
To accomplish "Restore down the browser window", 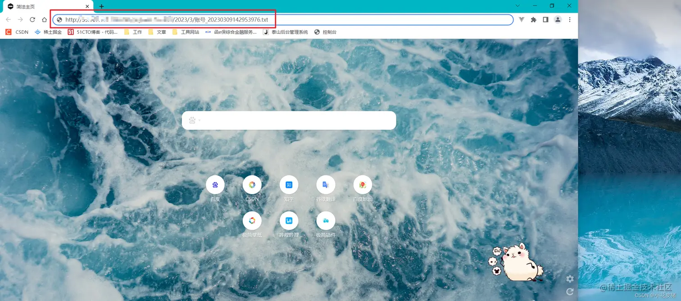I will [x=552, y=6].
